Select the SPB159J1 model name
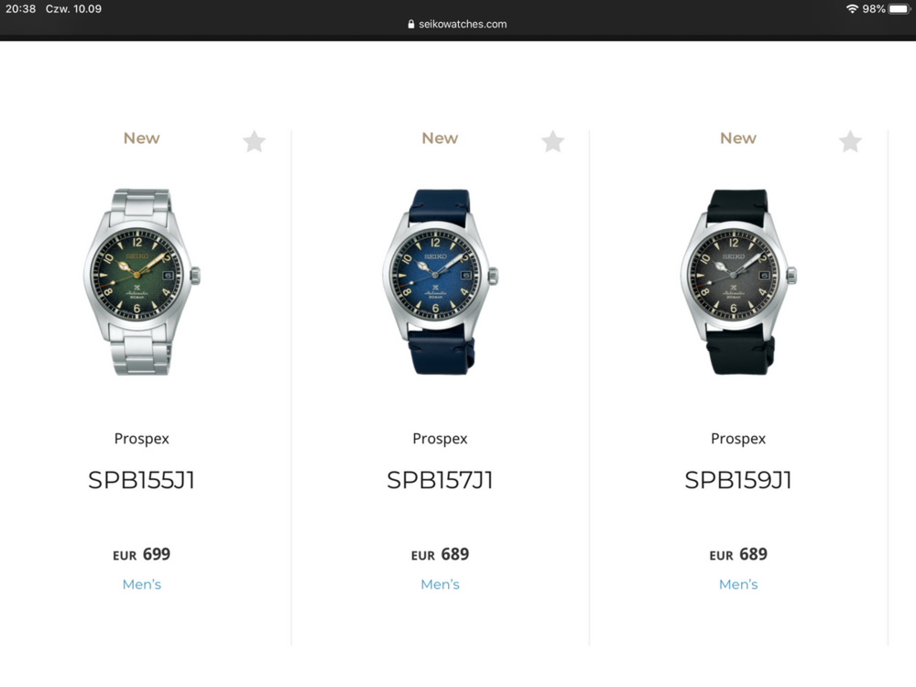The image size is (916, 687). [x=738, y=480]
